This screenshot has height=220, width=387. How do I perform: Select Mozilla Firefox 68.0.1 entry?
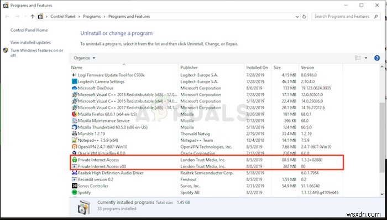[207, 114]
